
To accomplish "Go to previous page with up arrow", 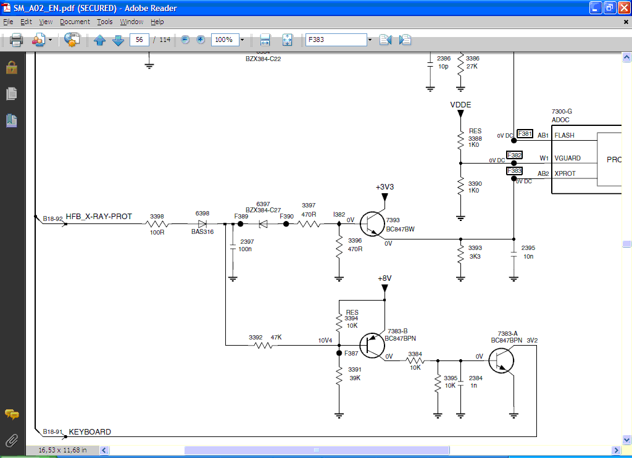I will coord(100,40).
